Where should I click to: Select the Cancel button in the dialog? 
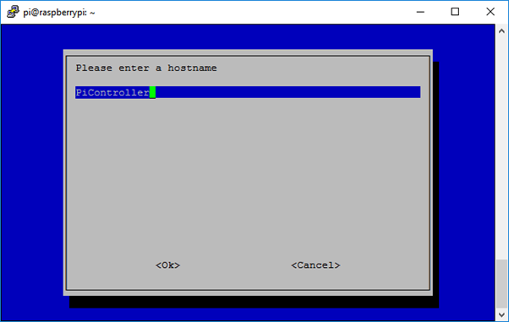[315, 265]
